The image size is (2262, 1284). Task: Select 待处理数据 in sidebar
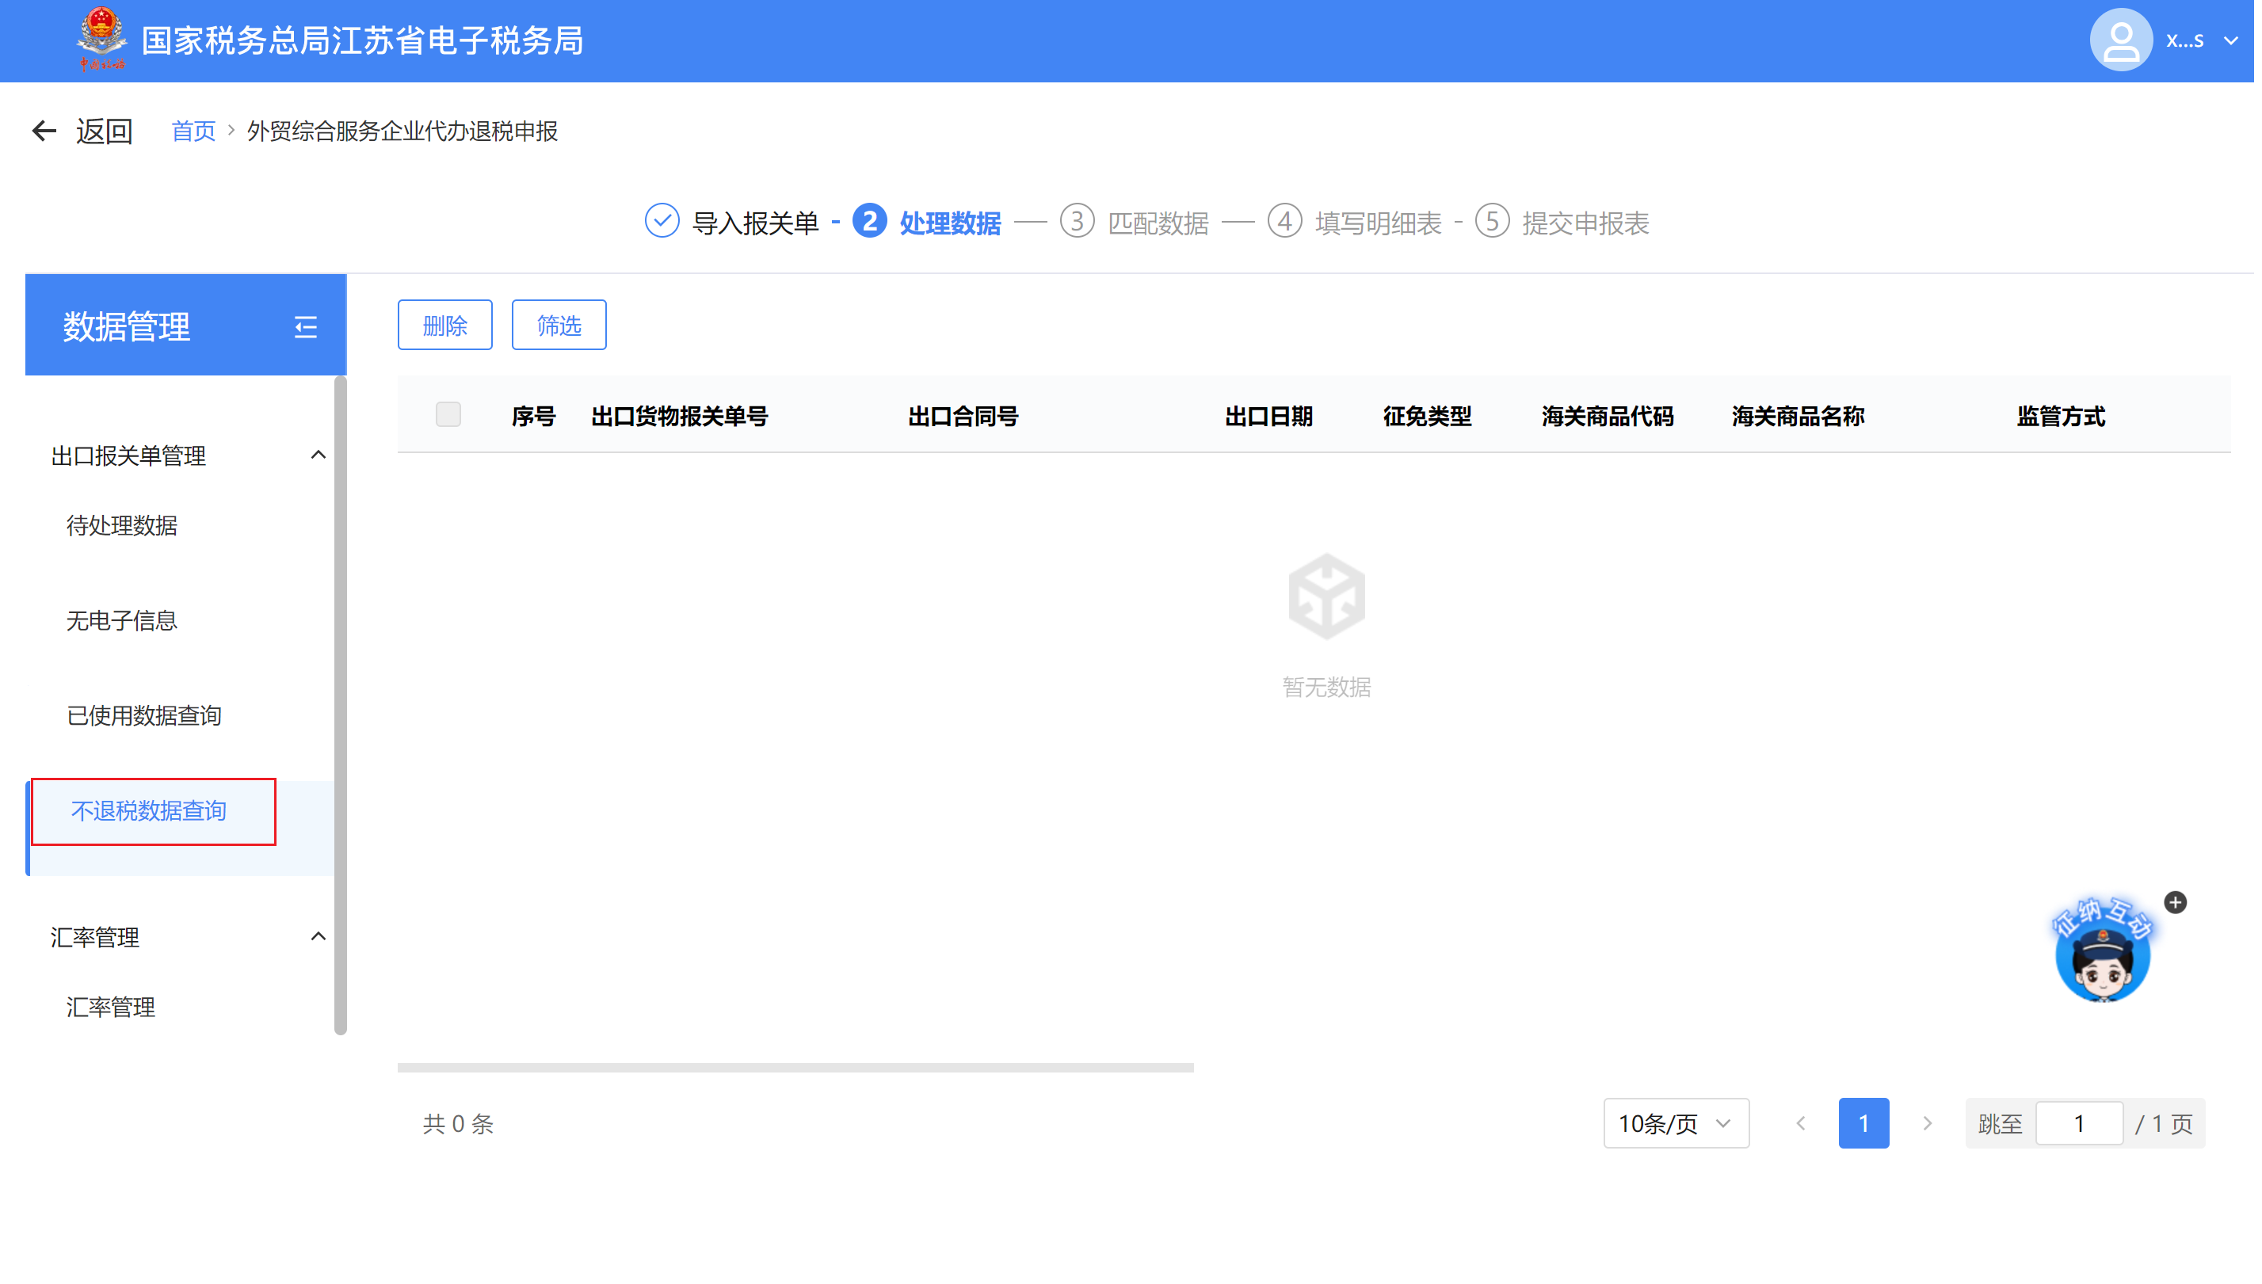coord(123,528)
